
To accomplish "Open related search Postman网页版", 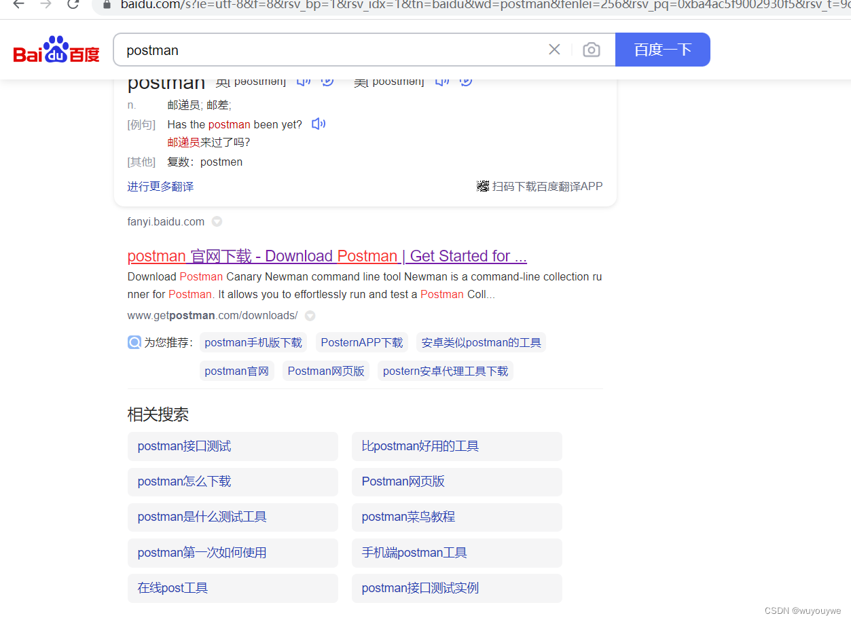I will (x=457, y=481).
